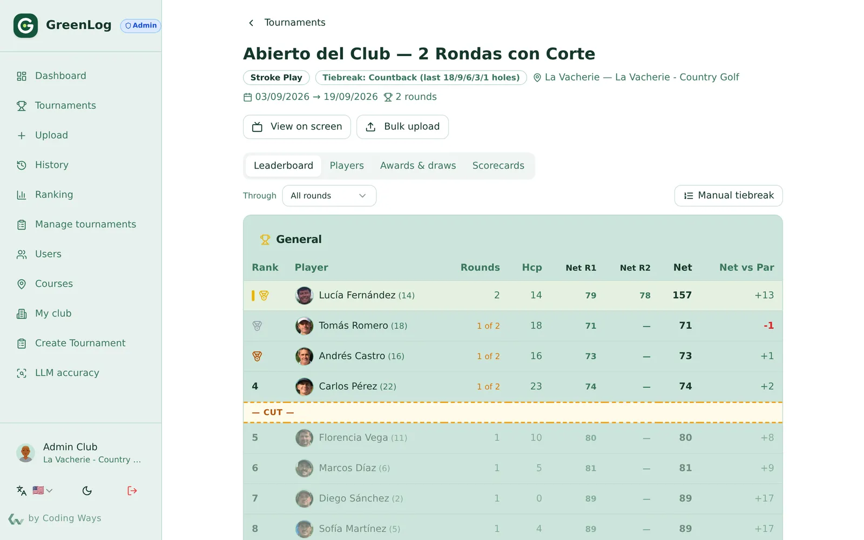The width and height of the screenshot is (864, 540).
Task: Click the red logout icon
Action: tap(132, 490)
